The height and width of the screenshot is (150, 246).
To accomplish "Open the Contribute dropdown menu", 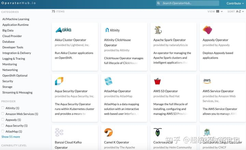I will [235, 3].
